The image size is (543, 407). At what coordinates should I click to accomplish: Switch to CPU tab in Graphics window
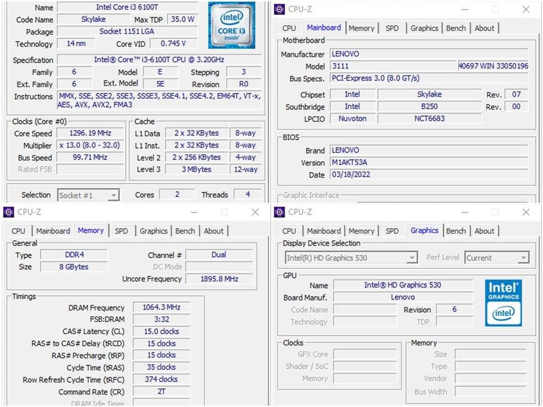289,231
